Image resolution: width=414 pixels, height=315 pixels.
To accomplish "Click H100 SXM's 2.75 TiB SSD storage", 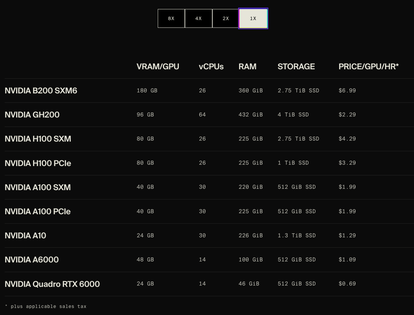I will (298, 139).
